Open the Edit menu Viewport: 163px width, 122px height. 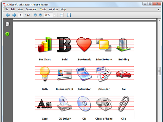(x=13, y=9)
